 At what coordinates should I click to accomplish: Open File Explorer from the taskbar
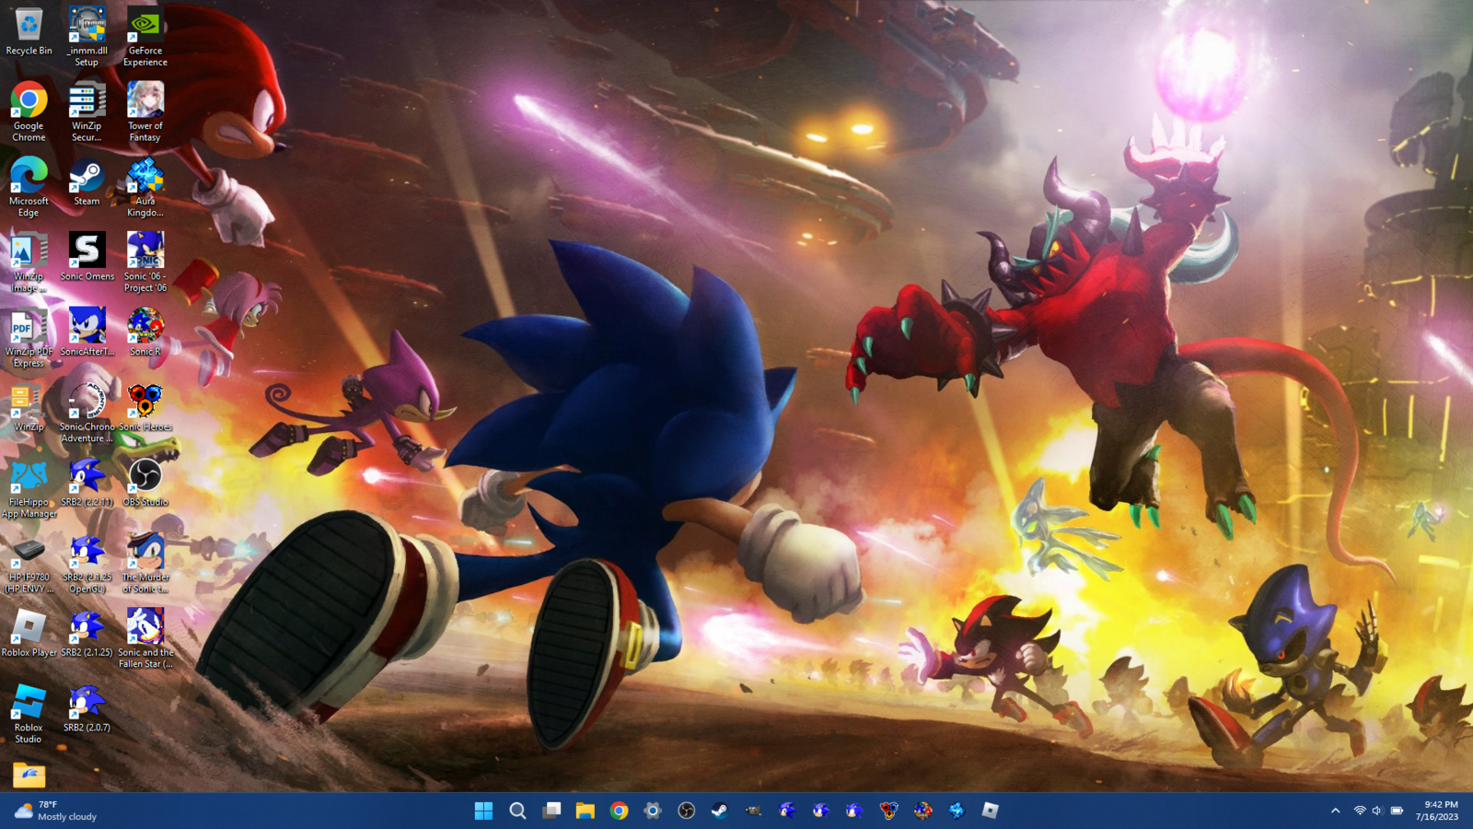(x=586, y=811)
